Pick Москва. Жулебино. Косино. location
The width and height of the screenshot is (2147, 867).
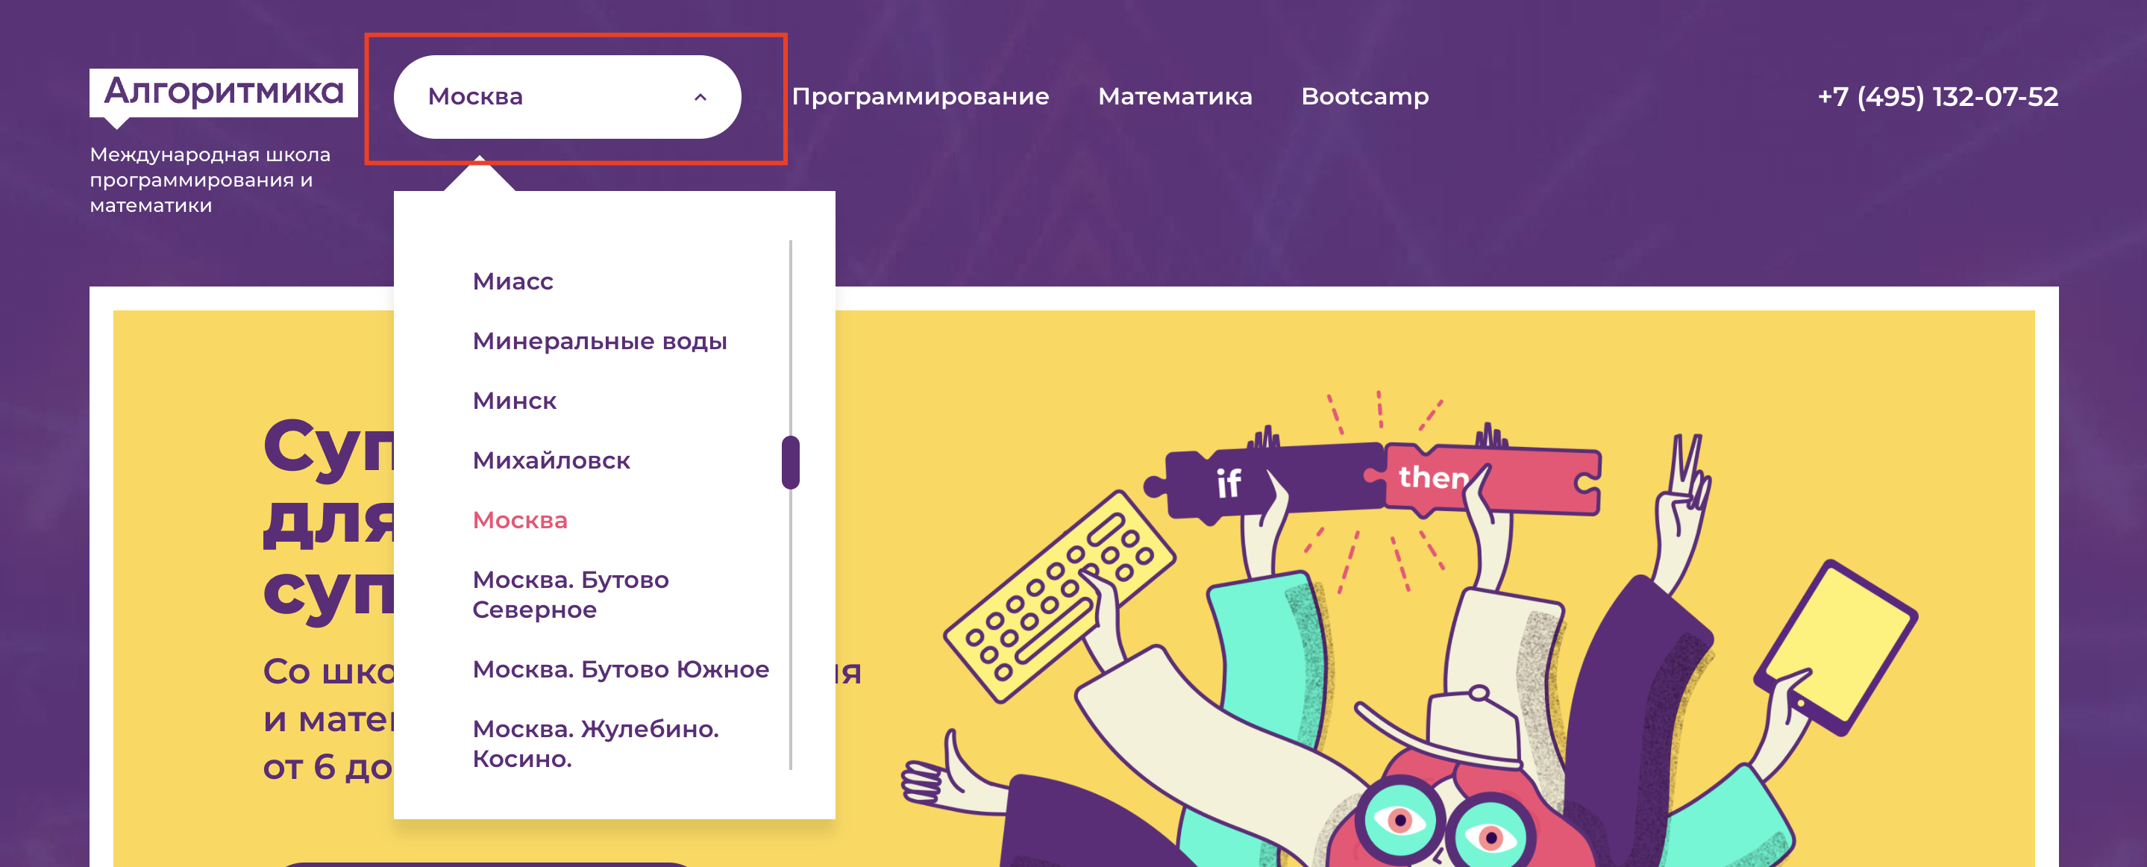tap(595, 744)
